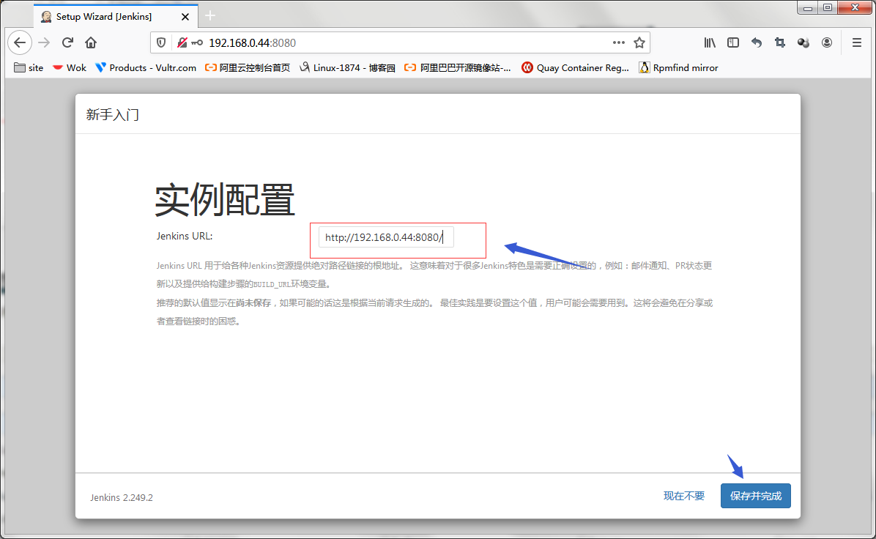The width and height of the screenshot is (876, 539).
Task: Show insecure connection lock info
Action: [182, 42]
